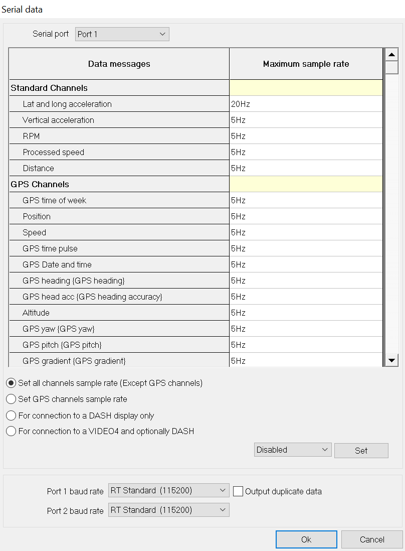The image size is (405, 551).
Task: Click the scrollbar down arrow
Action: click(x=391, y=360)
